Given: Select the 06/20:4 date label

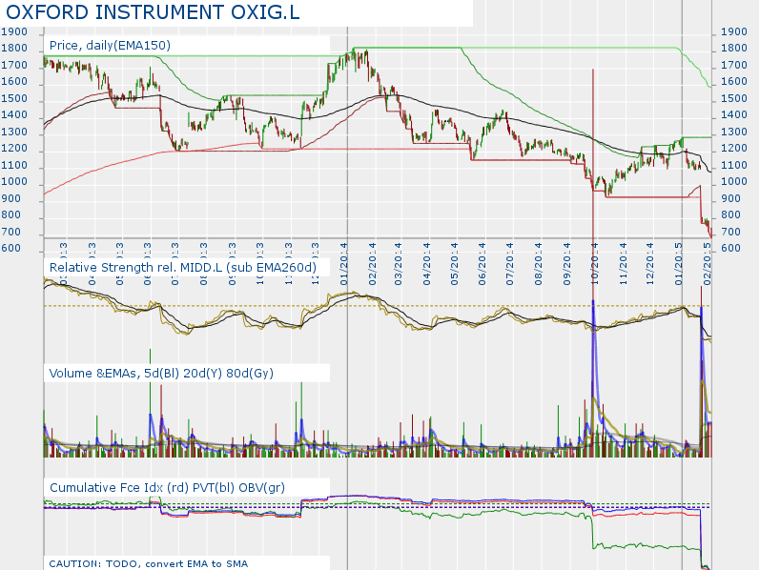Looking at the screenshot, I should tap(482, 264).
